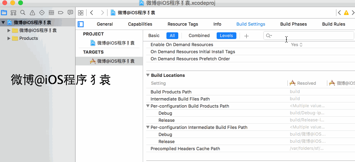Open the Find navigator magnifier icon
This screenshot has width=355, height=162.
(23, 13)
